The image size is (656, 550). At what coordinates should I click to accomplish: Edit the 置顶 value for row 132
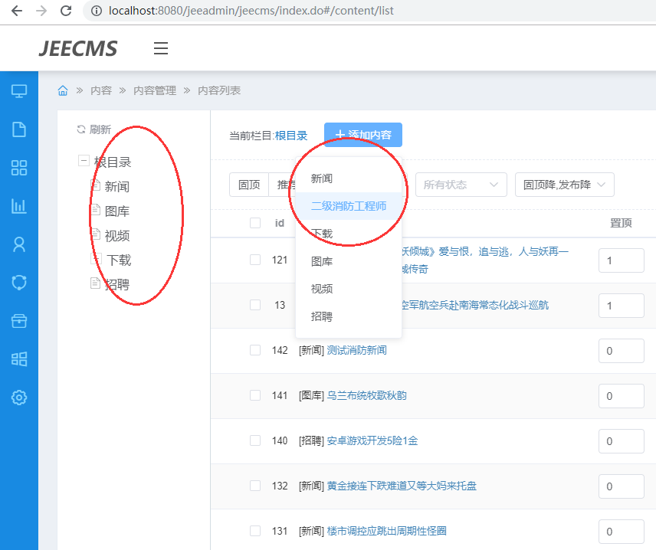click(622, 486)
